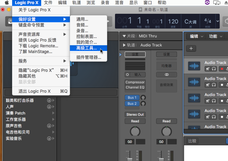The height and width of the screenshot is (161, 228).
Task: Click the tempo 120 display field
Action: [x=173, y=22]
